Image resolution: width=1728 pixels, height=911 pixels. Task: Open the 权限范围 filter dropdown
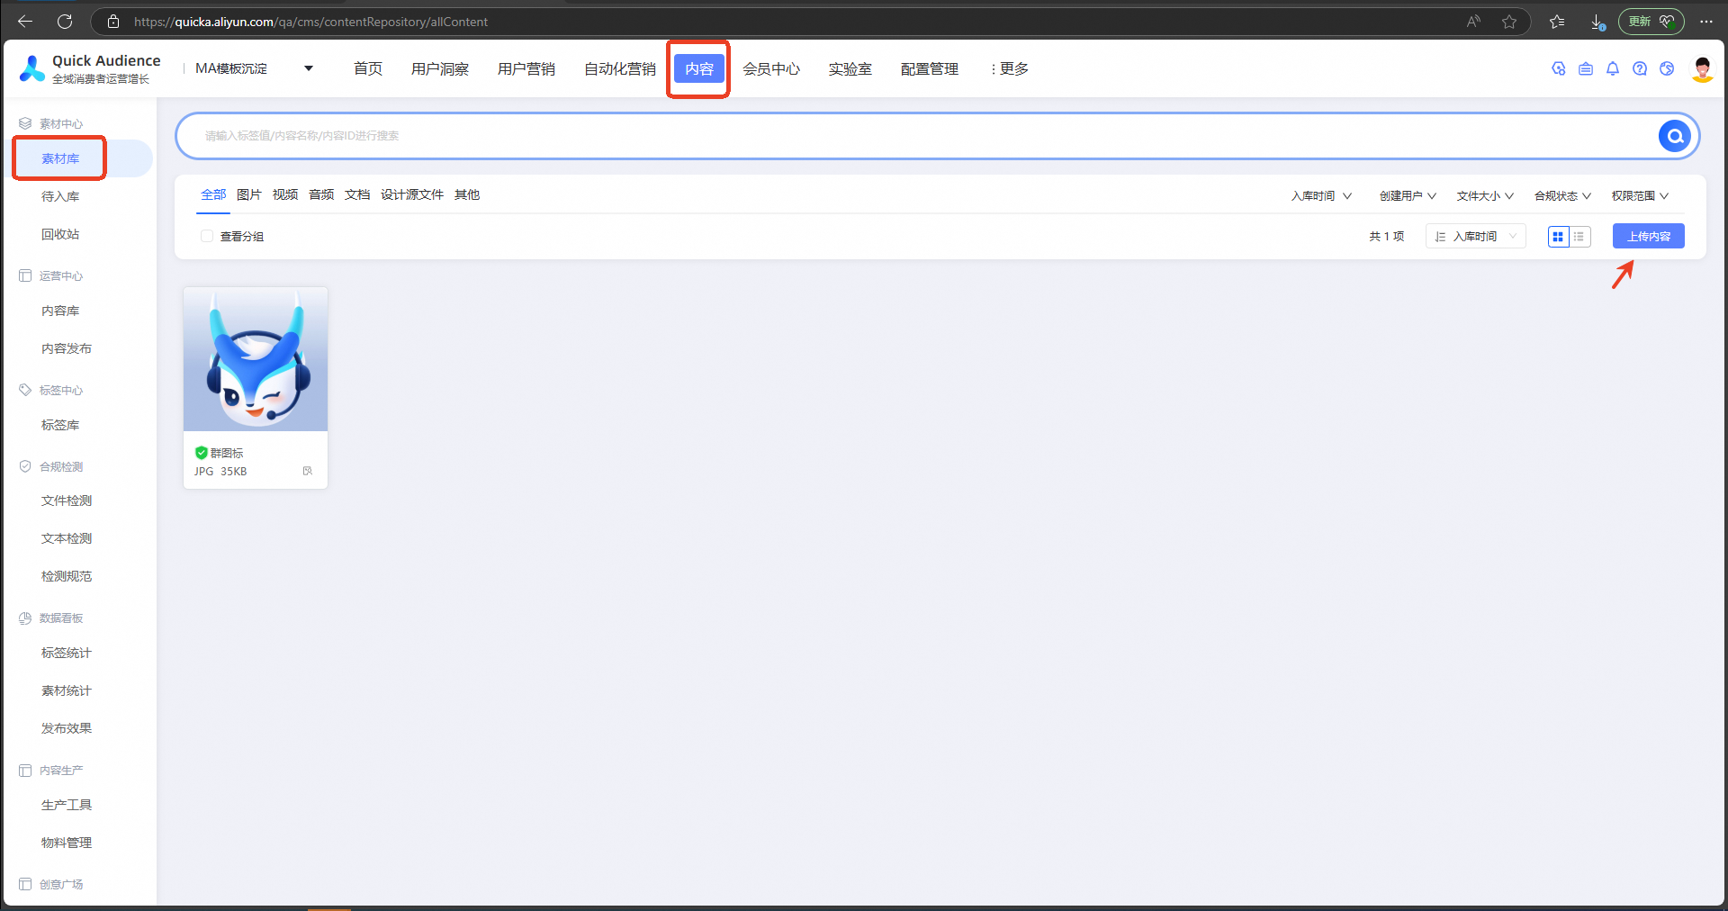point(1640,195)
